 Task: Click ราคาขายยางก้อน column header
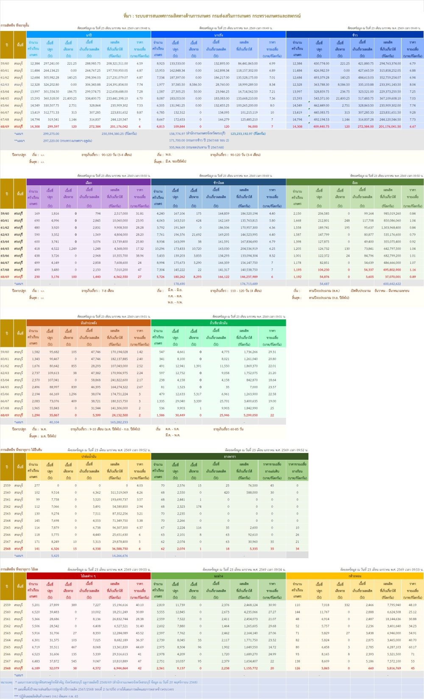point(297,471)
